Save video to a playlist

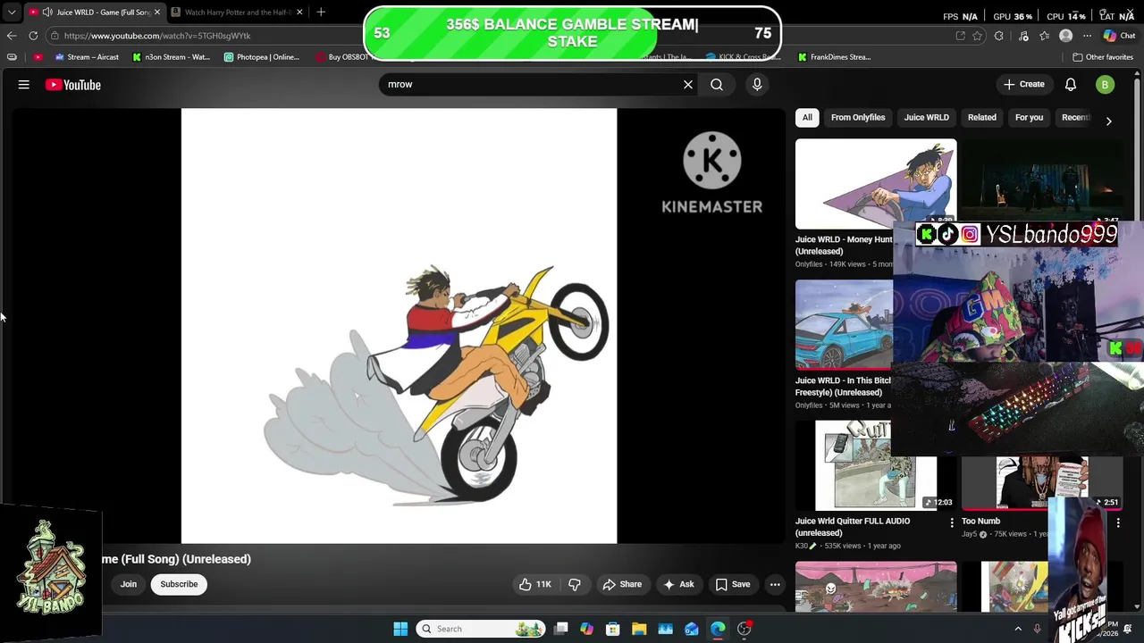pos(733,584)
